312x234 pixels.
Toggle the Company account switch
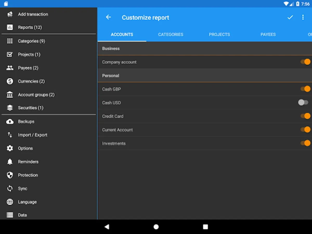coord(305,62)
